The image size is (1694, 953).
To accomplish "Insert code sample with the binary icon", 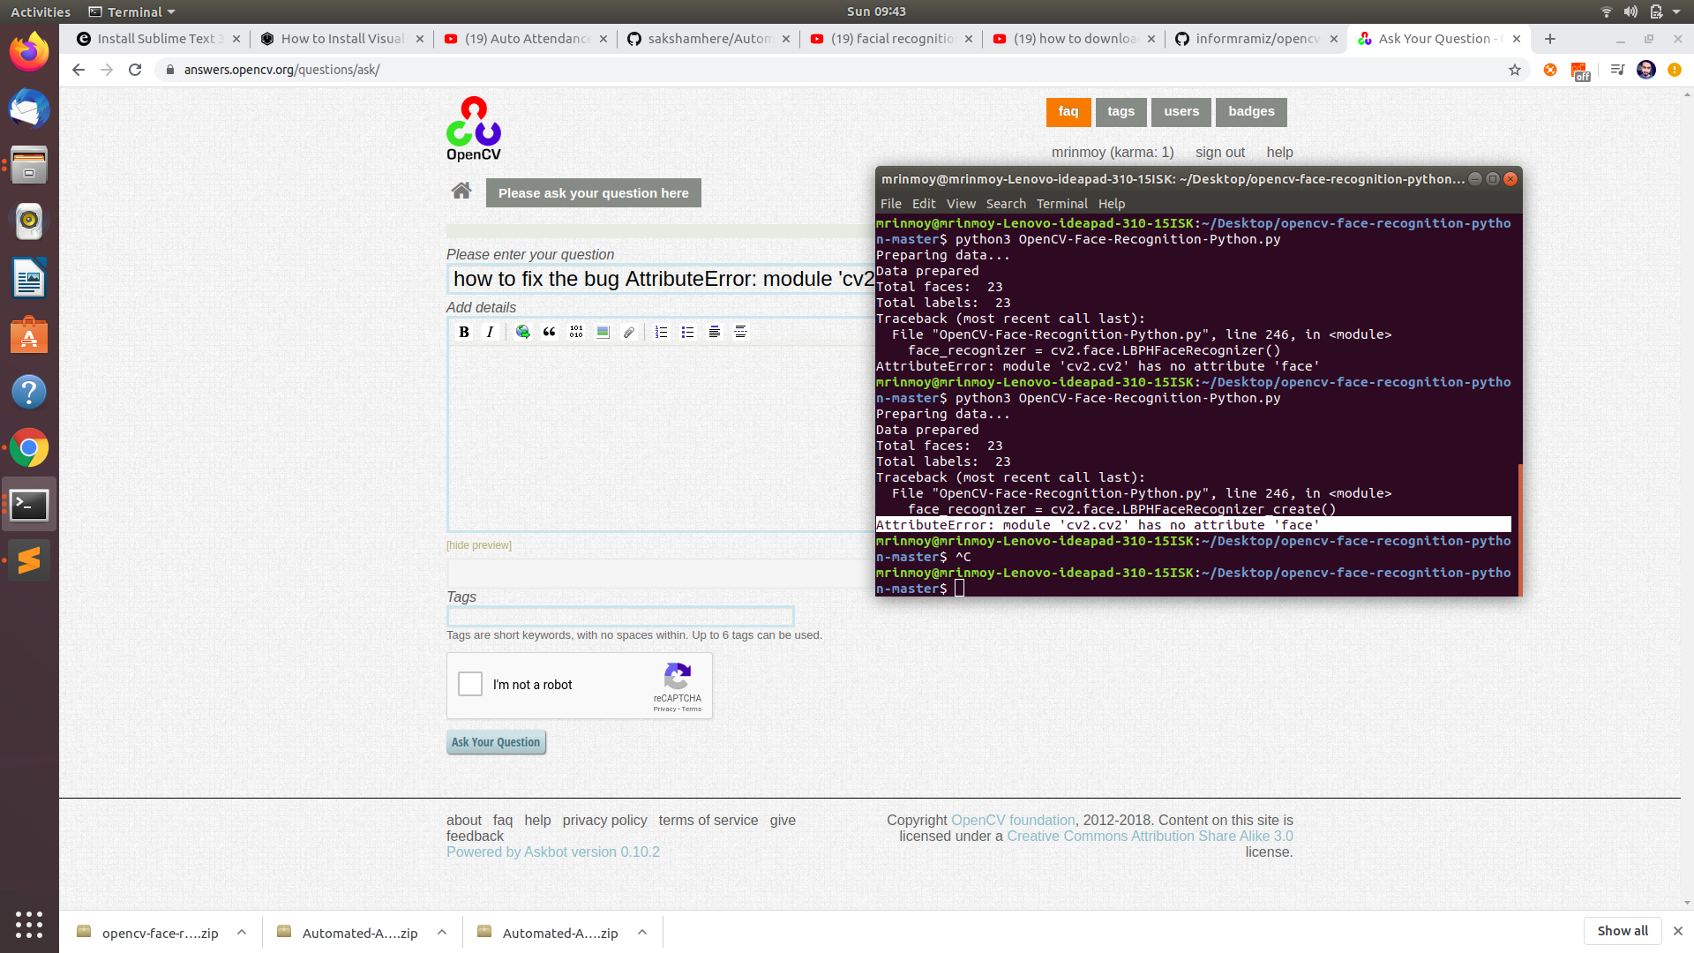I will coord(576,332).
